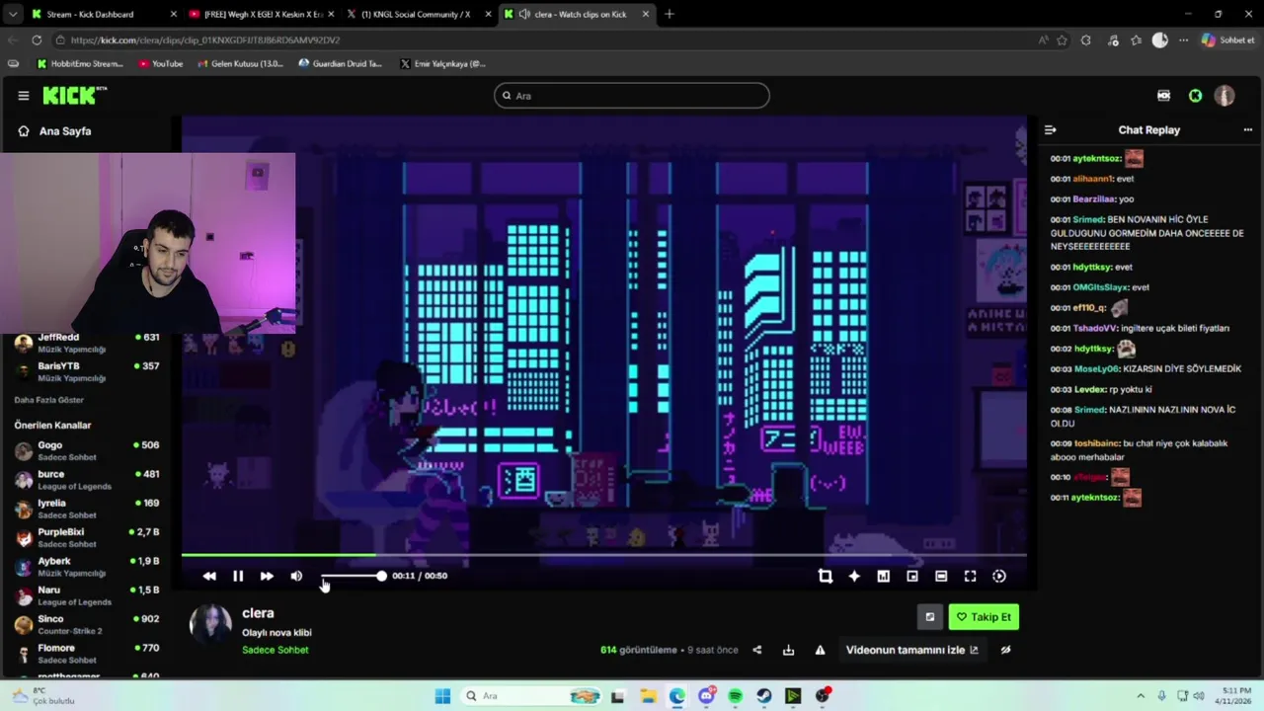Image resolution: width=1264 pixels, height=711 pixels.
Task: Open a new browser tab
Action: pyautogui.click(x=670, y=14)
